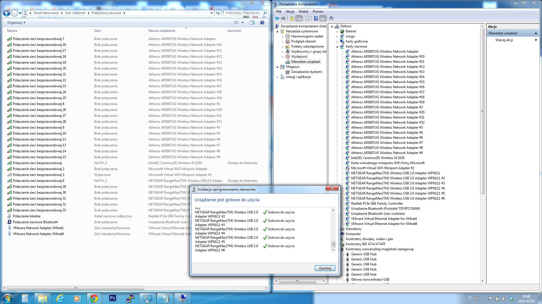The width and height of the screenshot is (542, 304).
Task: Click the Łączność column header
Action: click(235, 31)
